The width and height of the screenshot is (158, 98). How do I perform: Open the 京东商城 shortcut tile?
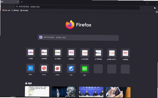tap(85, 53)
